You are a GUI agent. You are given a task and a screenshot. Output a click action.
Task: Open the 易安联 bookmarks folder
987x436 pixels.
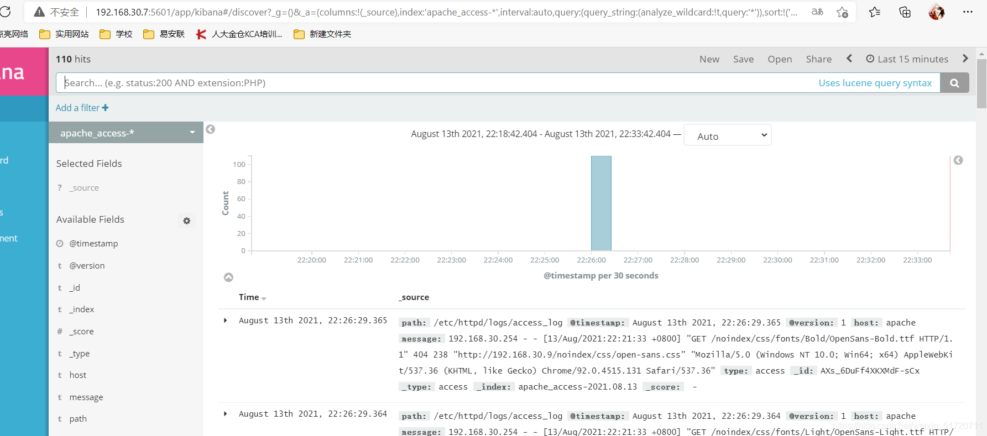(164, 34)
